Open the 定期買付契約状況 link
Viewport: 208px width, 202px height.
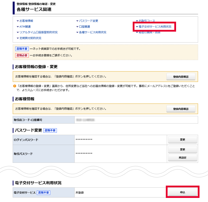point(30,38)
